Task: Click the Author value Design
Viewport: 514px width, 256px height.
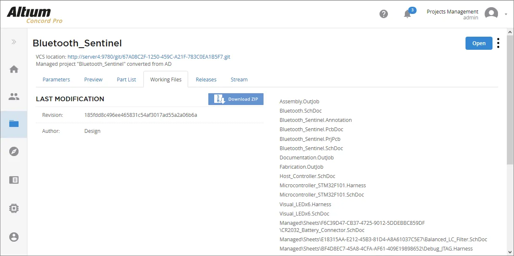Action: 92,131
